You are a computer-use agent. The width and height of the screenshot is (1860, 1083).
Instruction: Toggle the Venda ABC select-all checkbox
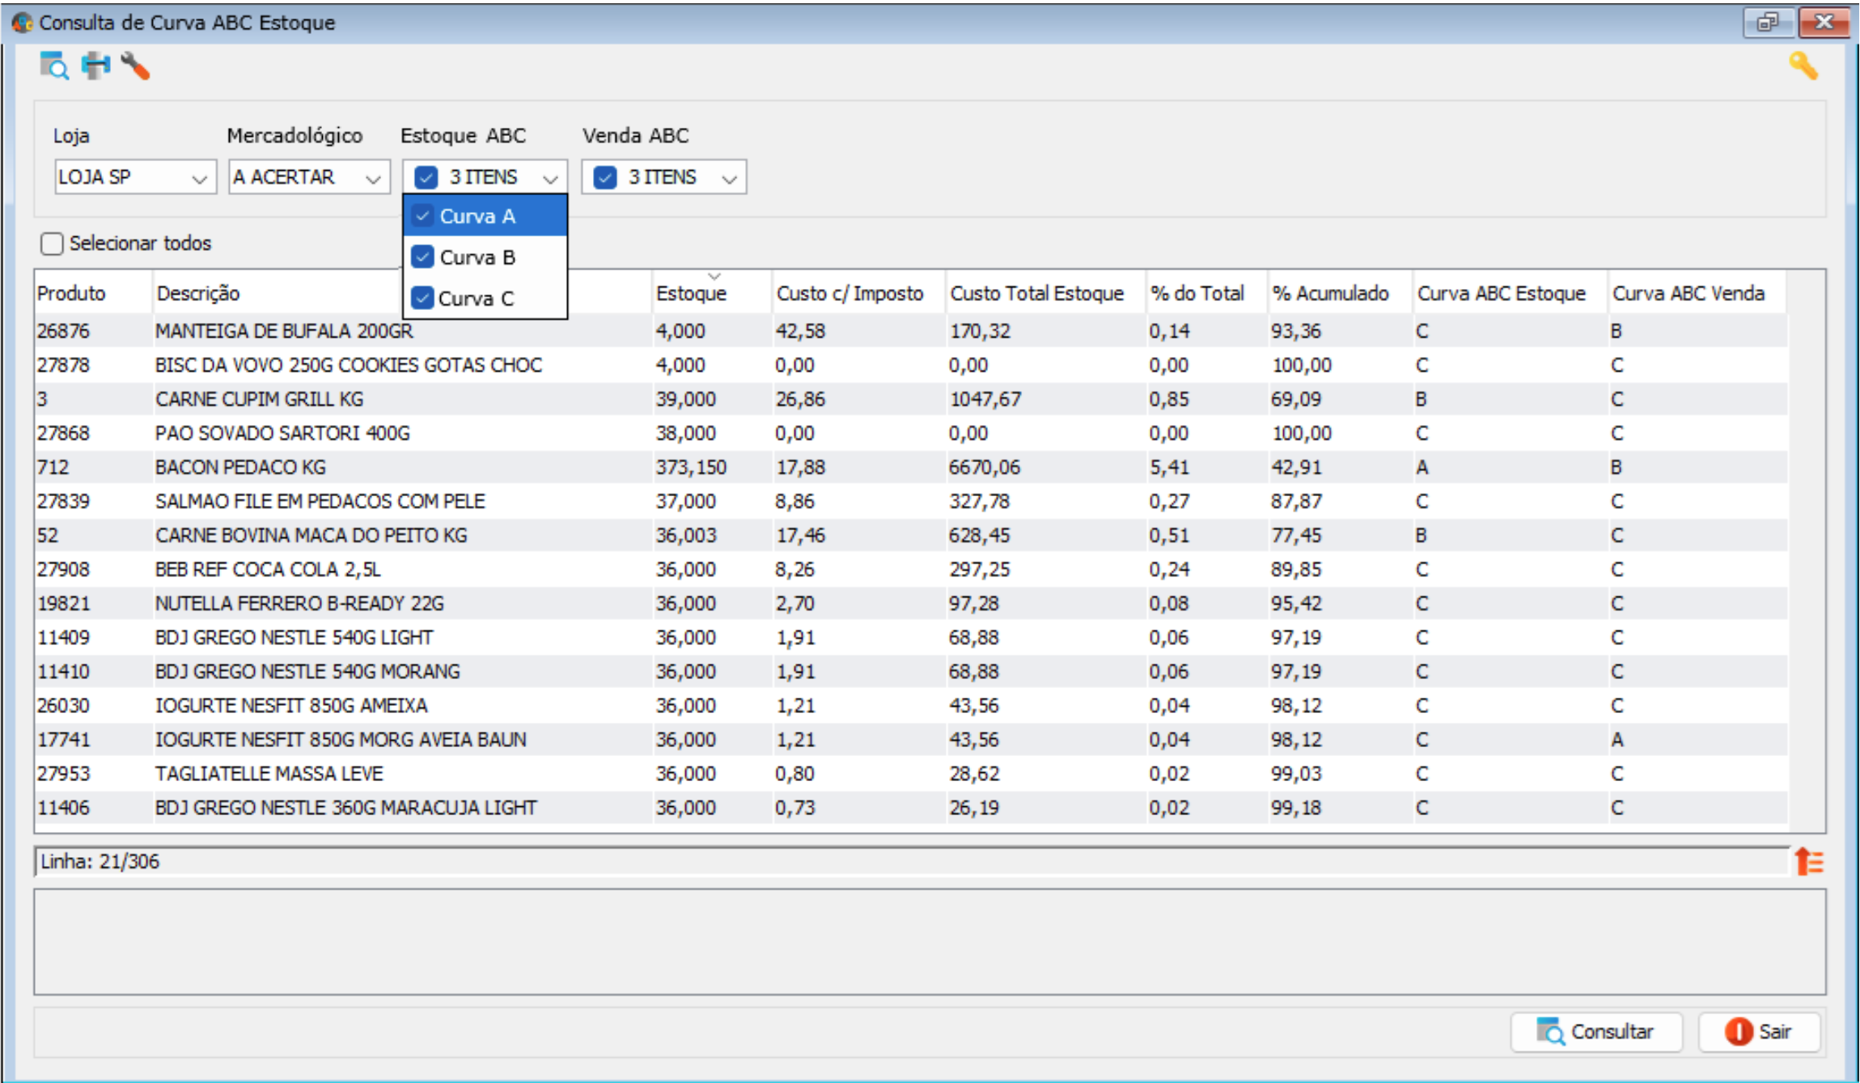[x=605, y=177]
